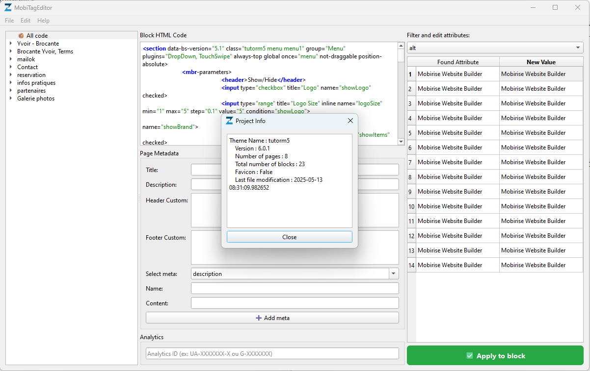Screen dimensions: 590x371
Task: Select the mailok page item
Action: [x=26, y=59]
